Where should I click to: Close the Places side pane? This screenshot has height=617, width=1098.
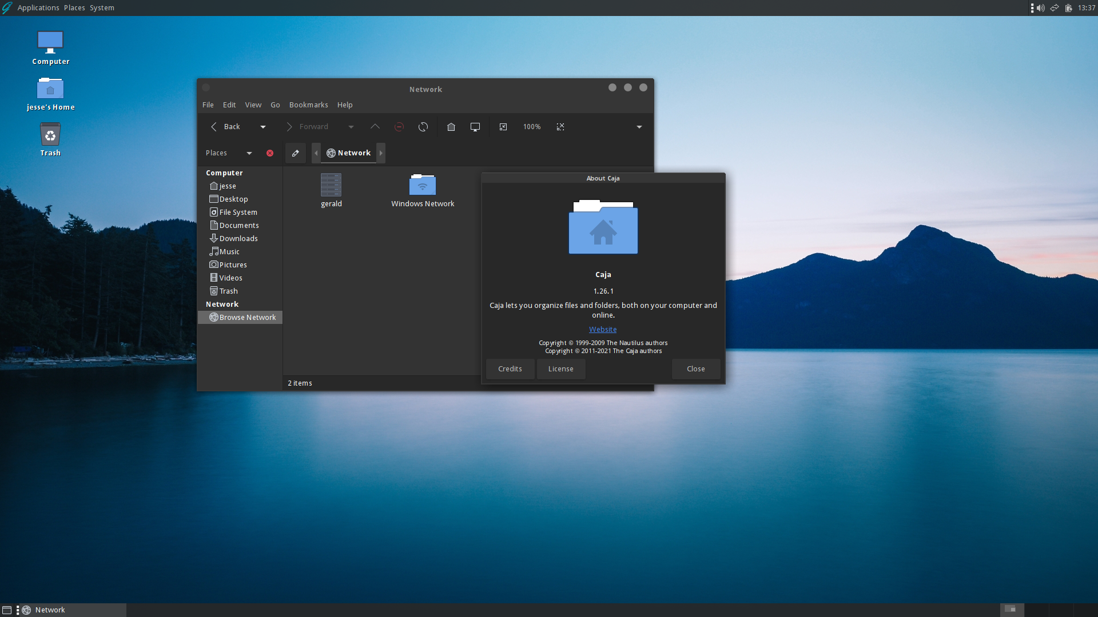point(270,153)
